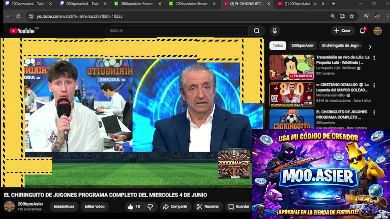Share the video with Compartir
Image resolution: width=390 pixels, height=219 pixels.
pos(175,207)
